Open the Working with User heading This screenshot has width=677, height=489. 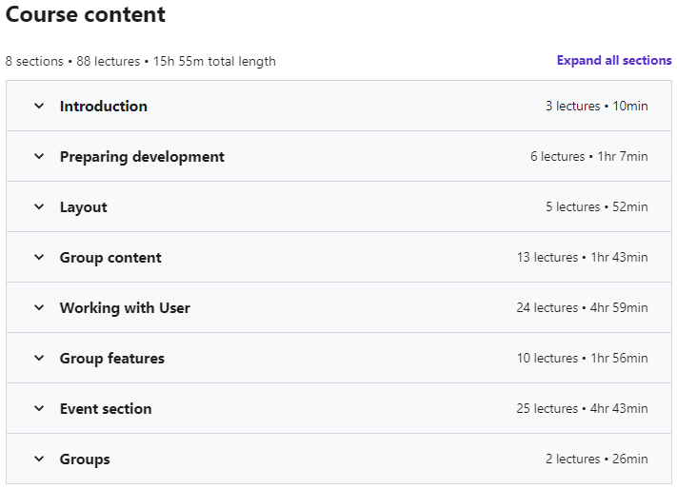pos(125,308)
